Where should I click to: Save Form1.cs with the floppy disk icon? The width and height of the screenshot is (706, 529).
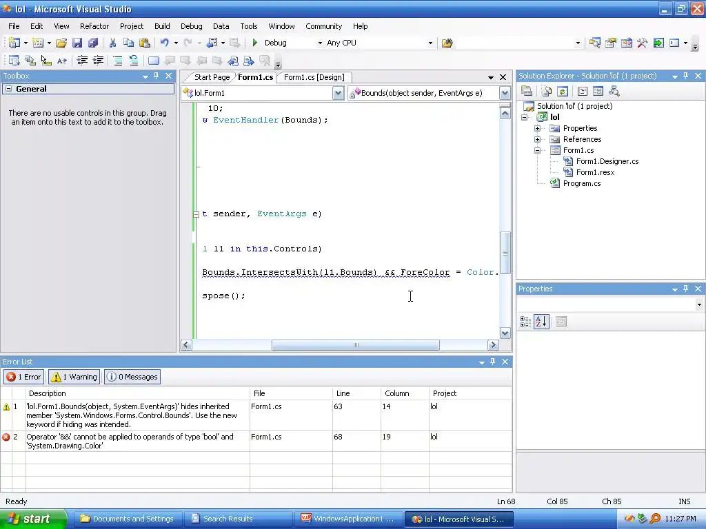click(x=77, y=43)
